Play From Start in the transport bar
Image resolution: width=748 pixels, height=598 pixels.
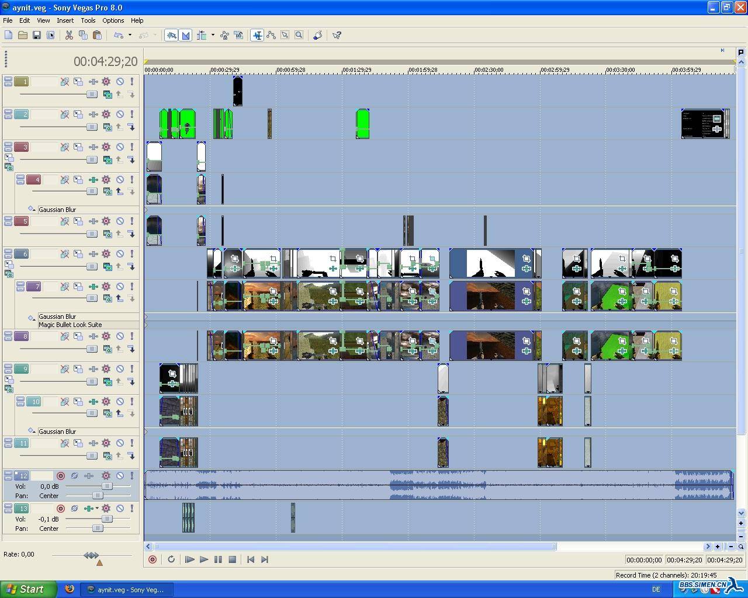(190, 559)
